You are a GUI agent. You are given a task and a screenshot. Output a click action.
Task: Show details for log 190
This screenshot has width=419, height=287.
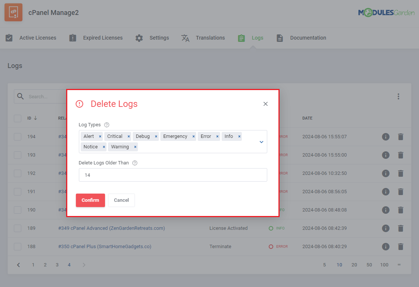coord(386,210)
